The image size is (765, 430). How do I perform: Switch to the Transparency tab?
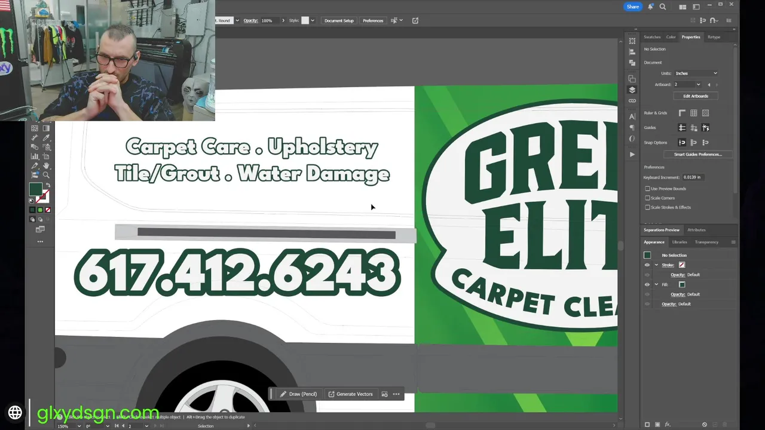click(x=706, y=242)
